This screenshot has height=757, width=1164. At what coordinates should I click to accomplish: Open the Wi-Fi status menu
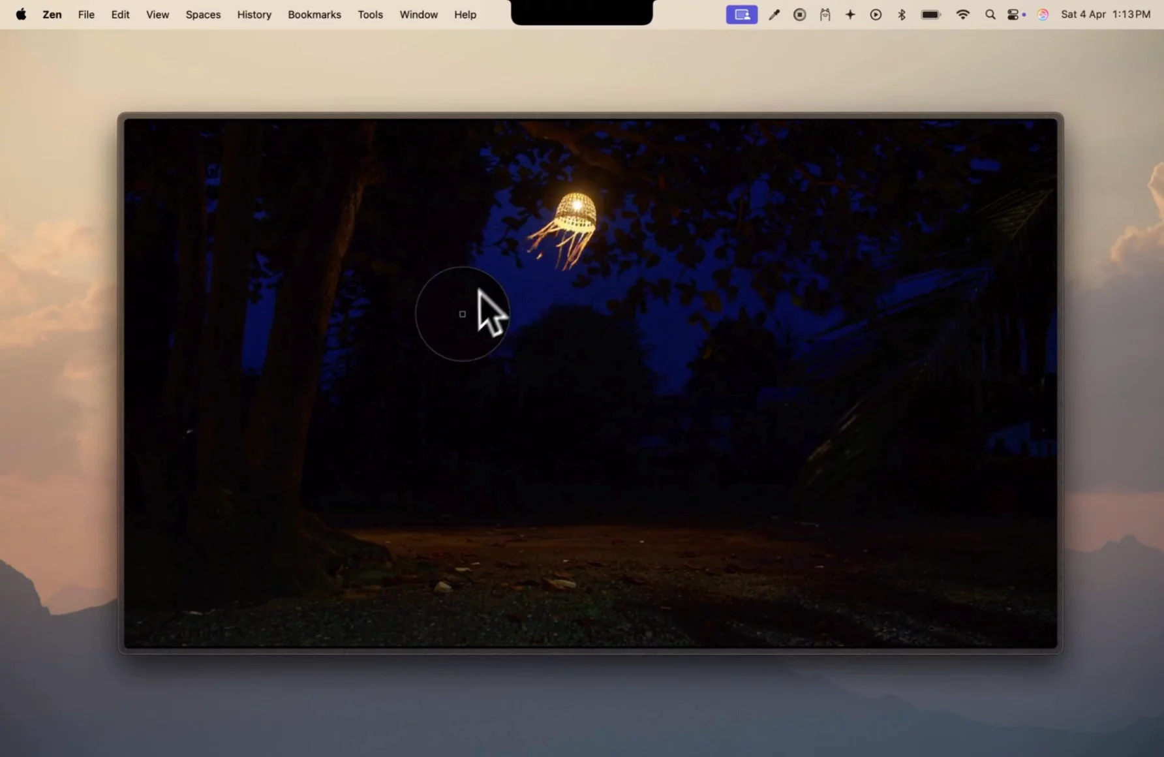pos(962,14)
